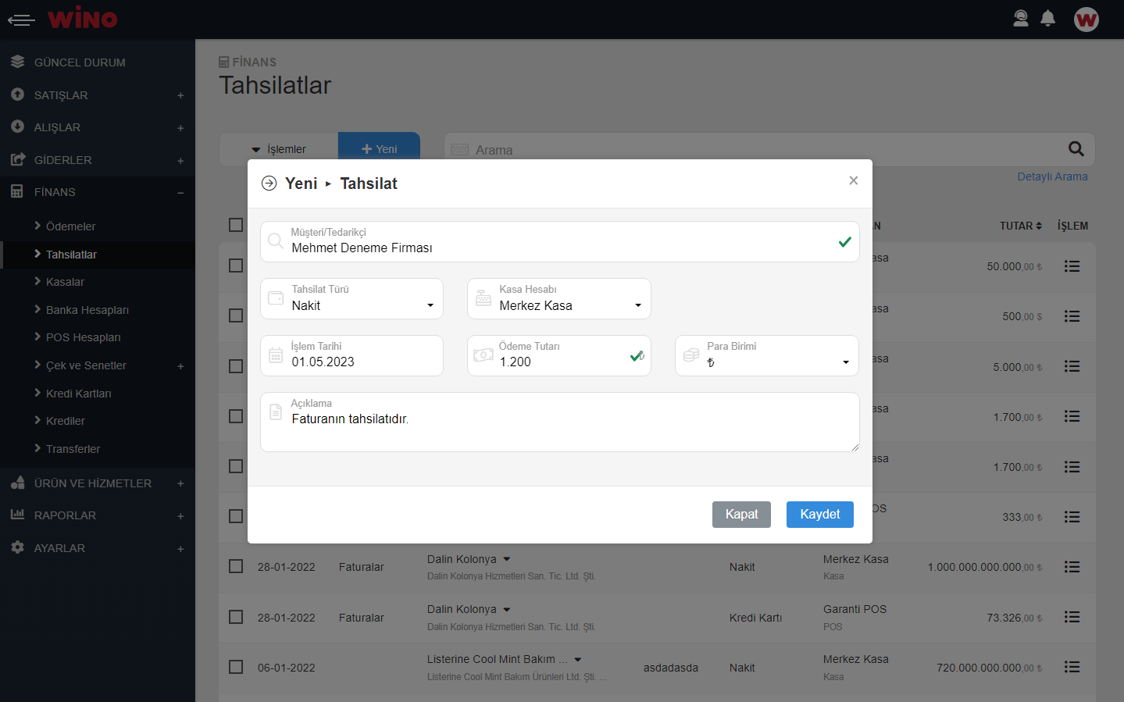Close the Yeni Tahsilat dialog with X
The height and width of the screenshot is (702, 1124).
(853, 180)
